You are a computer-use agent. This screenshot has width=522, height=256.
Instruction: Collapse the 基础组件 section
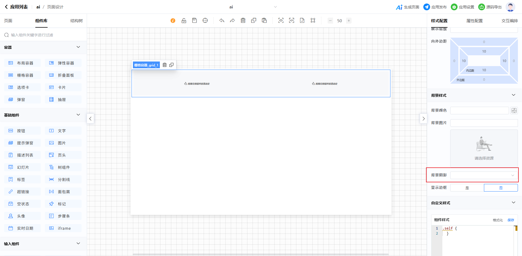[x=78, y=115]
